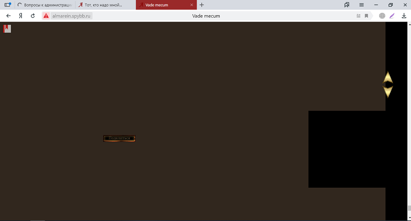The height and width of the screenshot is (221, 411).
Task: Click the Vade mecum page title
Action: 206,16
